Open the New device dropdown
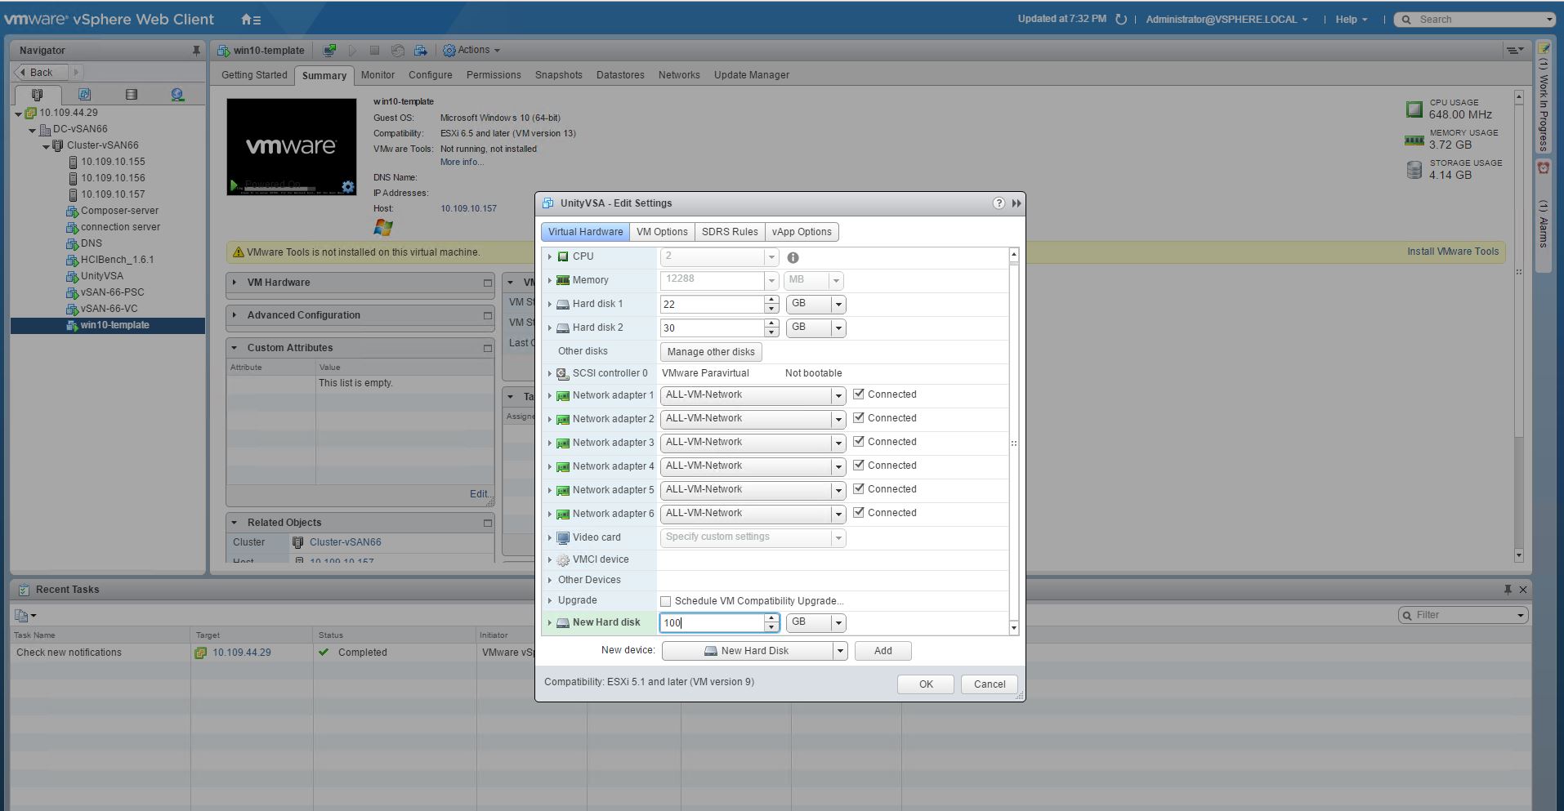The height and width of the screenshot is (811, 1564). coord(839,651)
